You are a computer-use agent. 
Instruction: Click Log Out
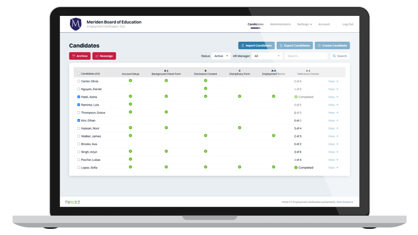click(348, 24)
